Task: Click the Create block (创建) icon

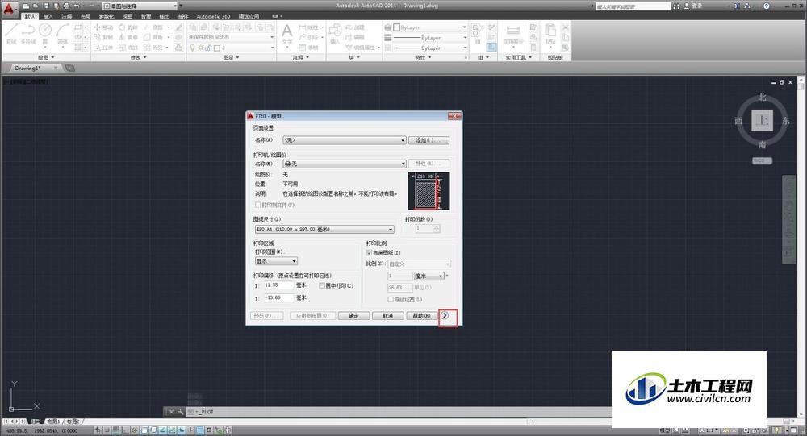Action: pos(355,27)
